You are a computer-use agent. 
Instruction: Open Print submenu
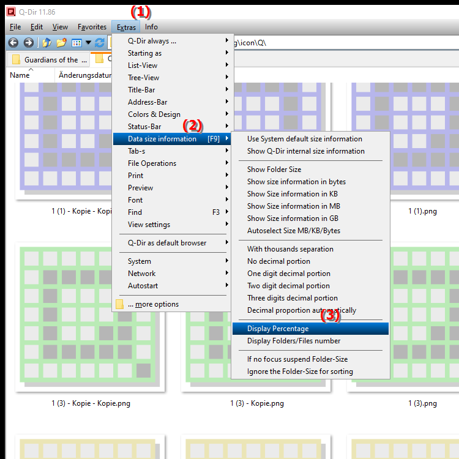coord(172,176)
